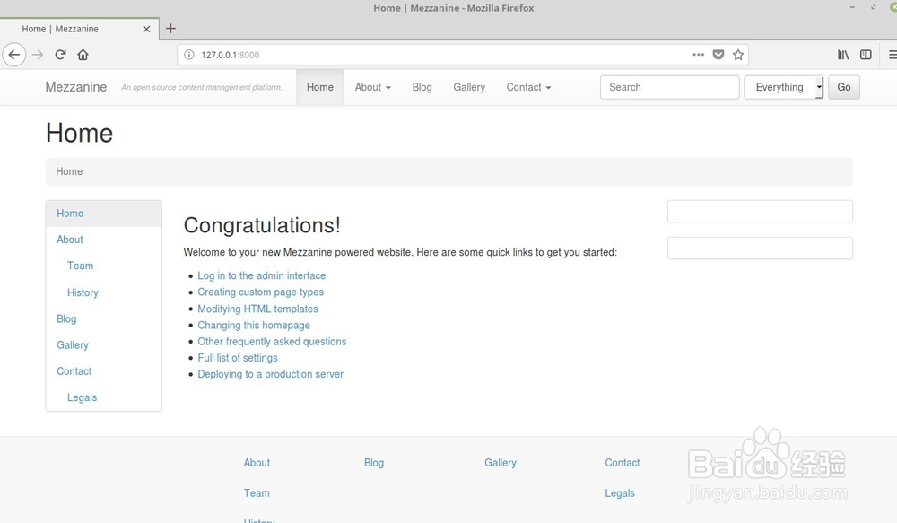
Task: Click Gallery in the footer
Action: tap(500, 463)
